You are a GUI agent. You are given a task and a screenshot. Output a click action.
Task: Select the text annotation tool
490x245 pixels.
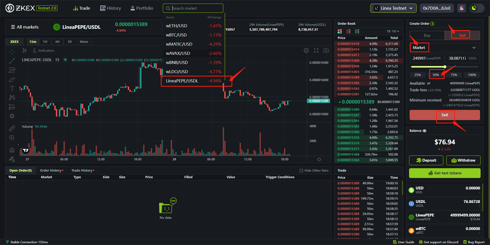click(12, 88)
